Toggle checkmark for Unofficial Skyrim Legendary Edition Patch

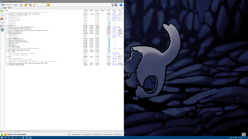click(x=7, y=63)
